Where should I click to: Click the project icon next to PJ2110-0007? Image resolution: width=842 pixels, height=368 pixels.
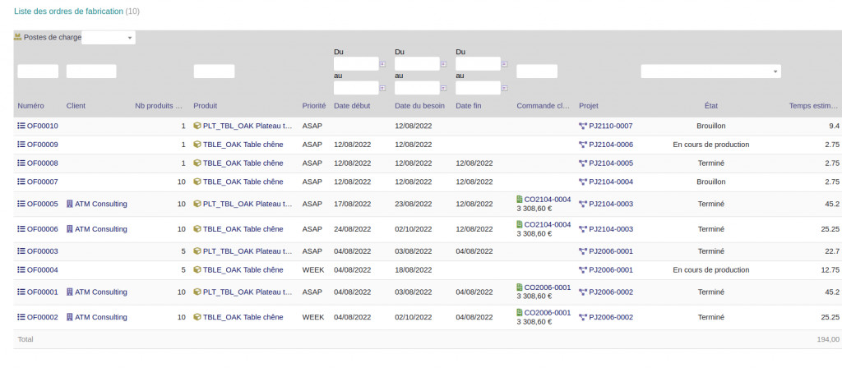tap(583, 126)
